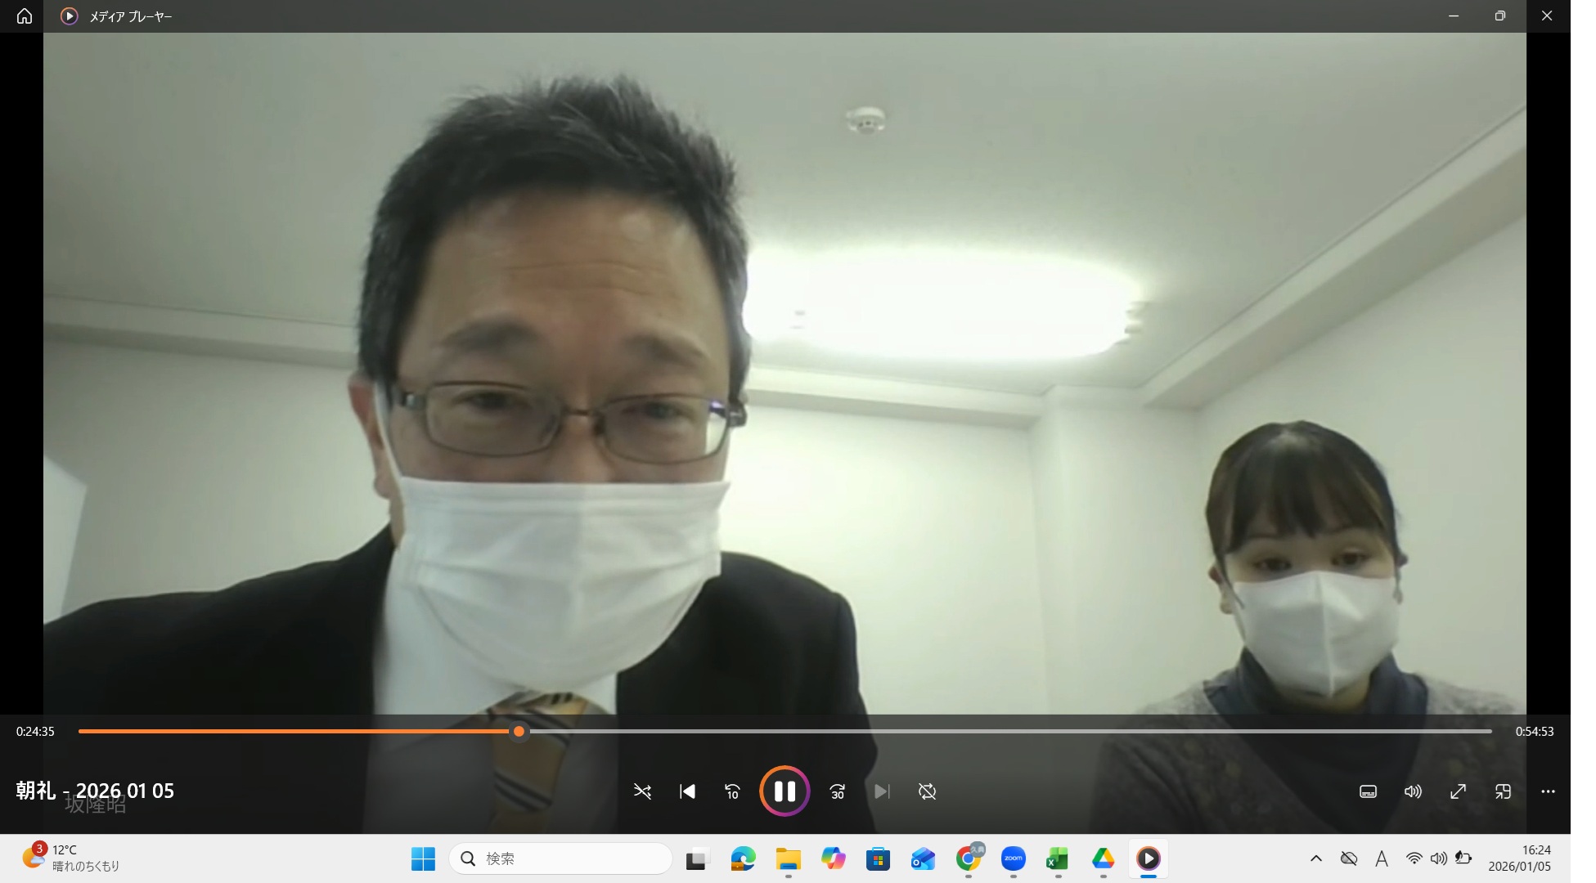Toggle shuffle mode
The image size is (1596, 883).
click(x=642, y=791)
